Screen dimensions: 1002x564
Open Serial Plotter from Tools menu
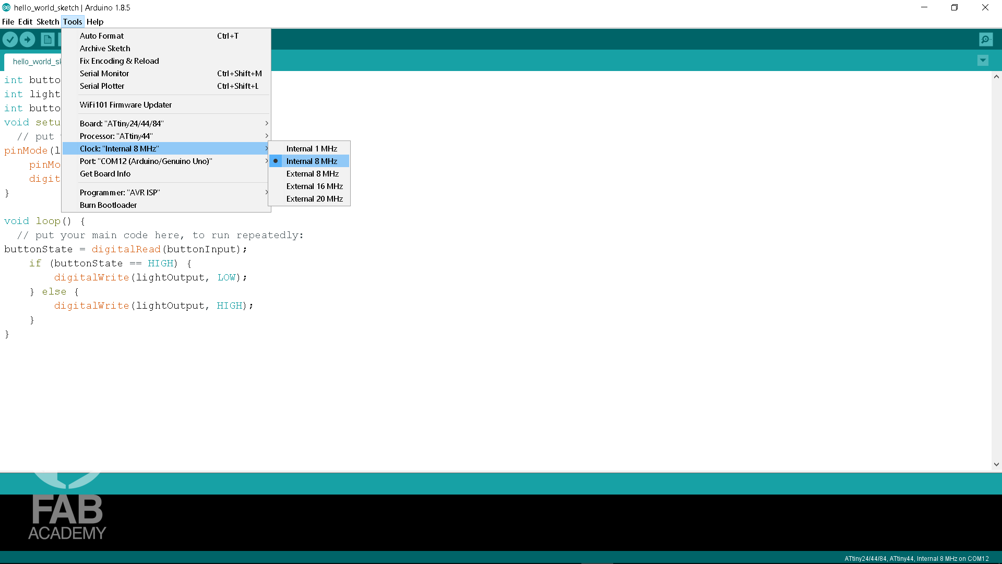[x=166, y=86]
